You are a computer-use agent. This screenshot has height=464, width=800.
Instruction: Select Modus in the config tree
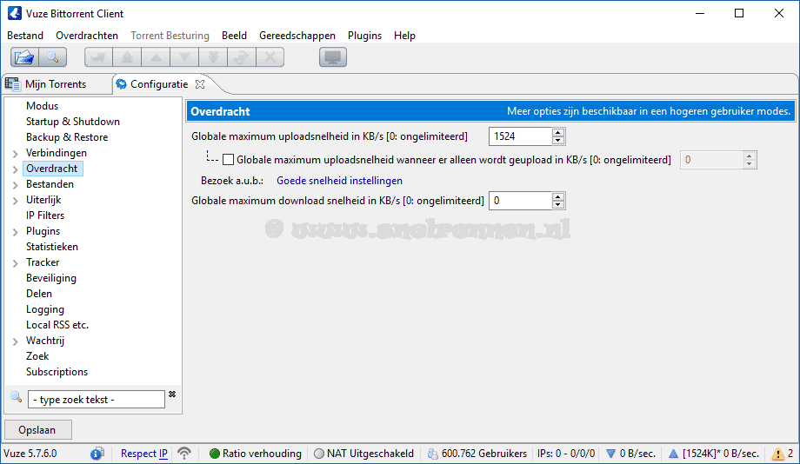pyautogui.click(x=43, y=105)
